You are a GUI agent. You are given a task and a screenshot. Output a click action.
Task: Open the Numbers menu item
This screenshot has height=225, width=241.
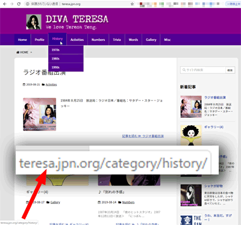click(x=98, y=40)
